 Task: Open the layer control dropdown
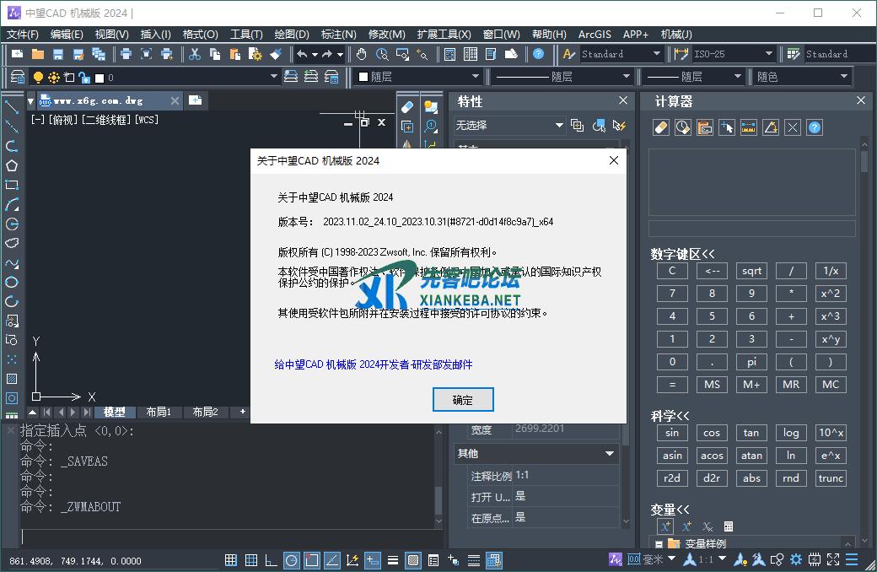pyautogui.click(x=273, y=77)
